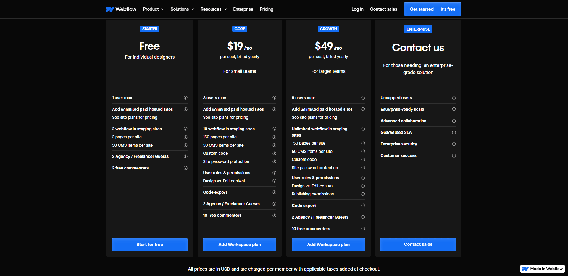Expand the Product dropdown menu

click(153, 9)
